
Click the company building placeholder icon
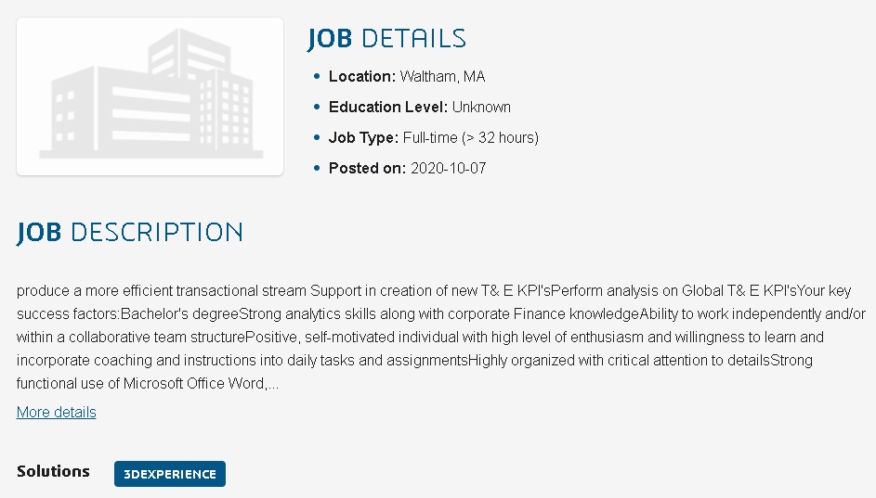click(x=150, y=96)
